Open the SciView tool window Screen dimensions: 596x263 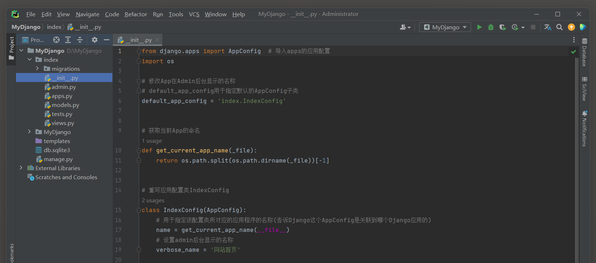click(584, 89)
